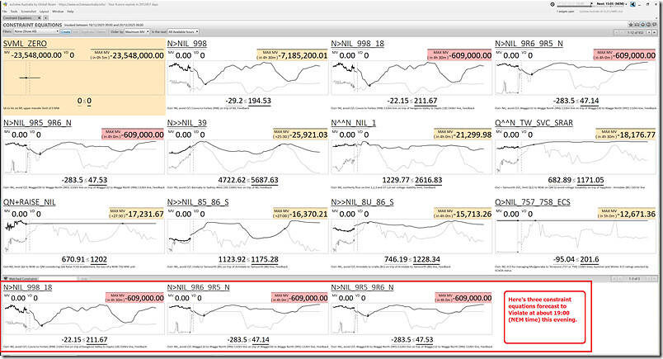Click the time travel clock icon

tap(552, 4)
